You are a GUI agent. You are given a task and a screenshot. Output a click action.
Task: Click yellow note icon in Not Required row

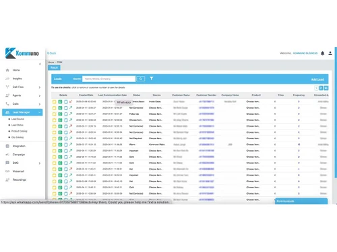coord(54,138)
